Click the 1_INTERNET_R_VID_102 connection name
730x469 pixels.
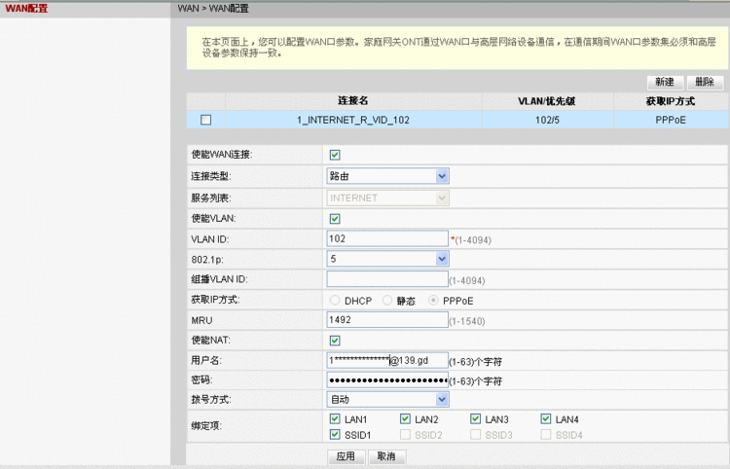353,120
